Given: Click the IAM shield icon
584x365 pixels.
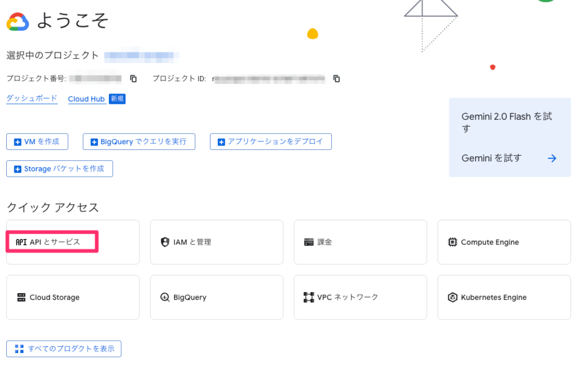Looking at the screenshot, I should (x=165, y=242).
